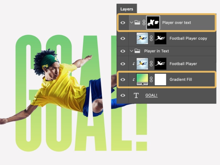The image size is (220, 165).
Task: Select the 'Gradient Fill' layer name
Action: click(x=181, y=80)
